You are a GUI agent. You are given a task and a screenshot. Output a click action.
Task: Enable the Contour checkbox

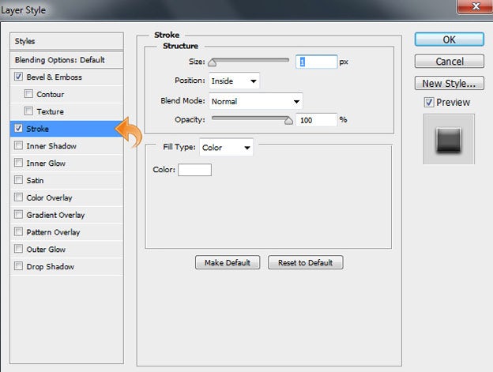(x=28, y=94)
